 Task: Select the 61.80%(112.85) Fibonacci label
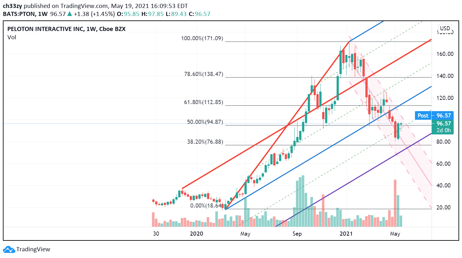204,102
